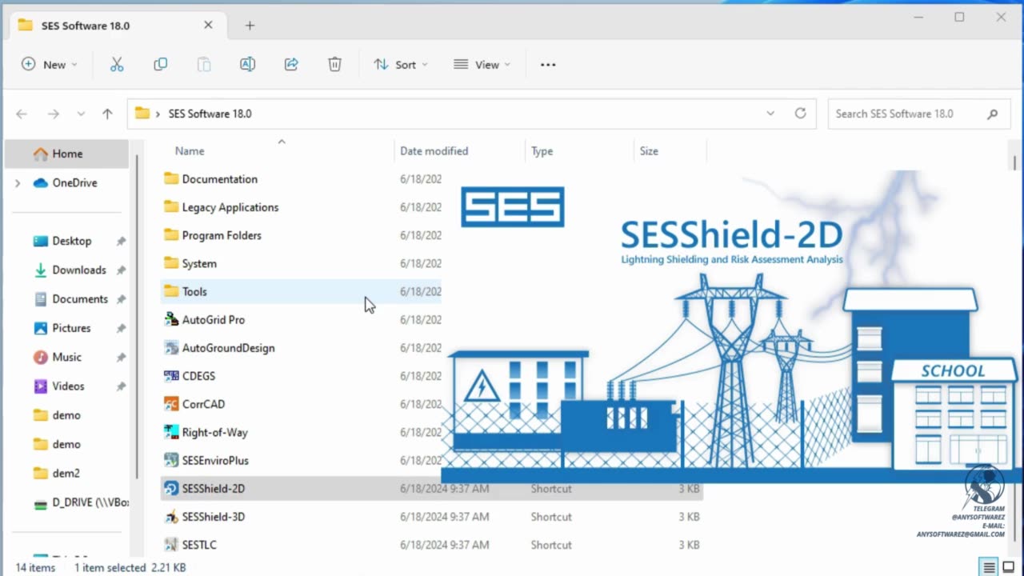Switch to large thumbnails view icon

1009,568
